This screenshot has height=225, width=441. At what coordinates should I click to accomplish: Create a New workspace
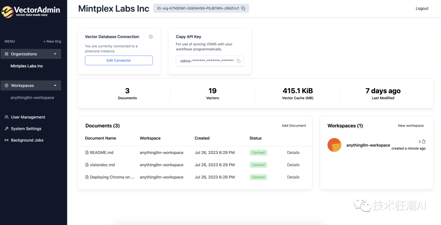(411, 125)
